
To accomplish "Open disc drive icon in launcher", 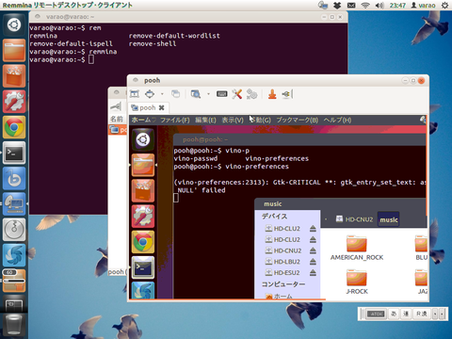I will pyautogui.click(x=14, y=230).
